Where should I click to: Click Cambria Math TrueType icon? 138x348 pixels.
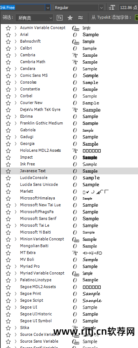[x=75, y=62]
